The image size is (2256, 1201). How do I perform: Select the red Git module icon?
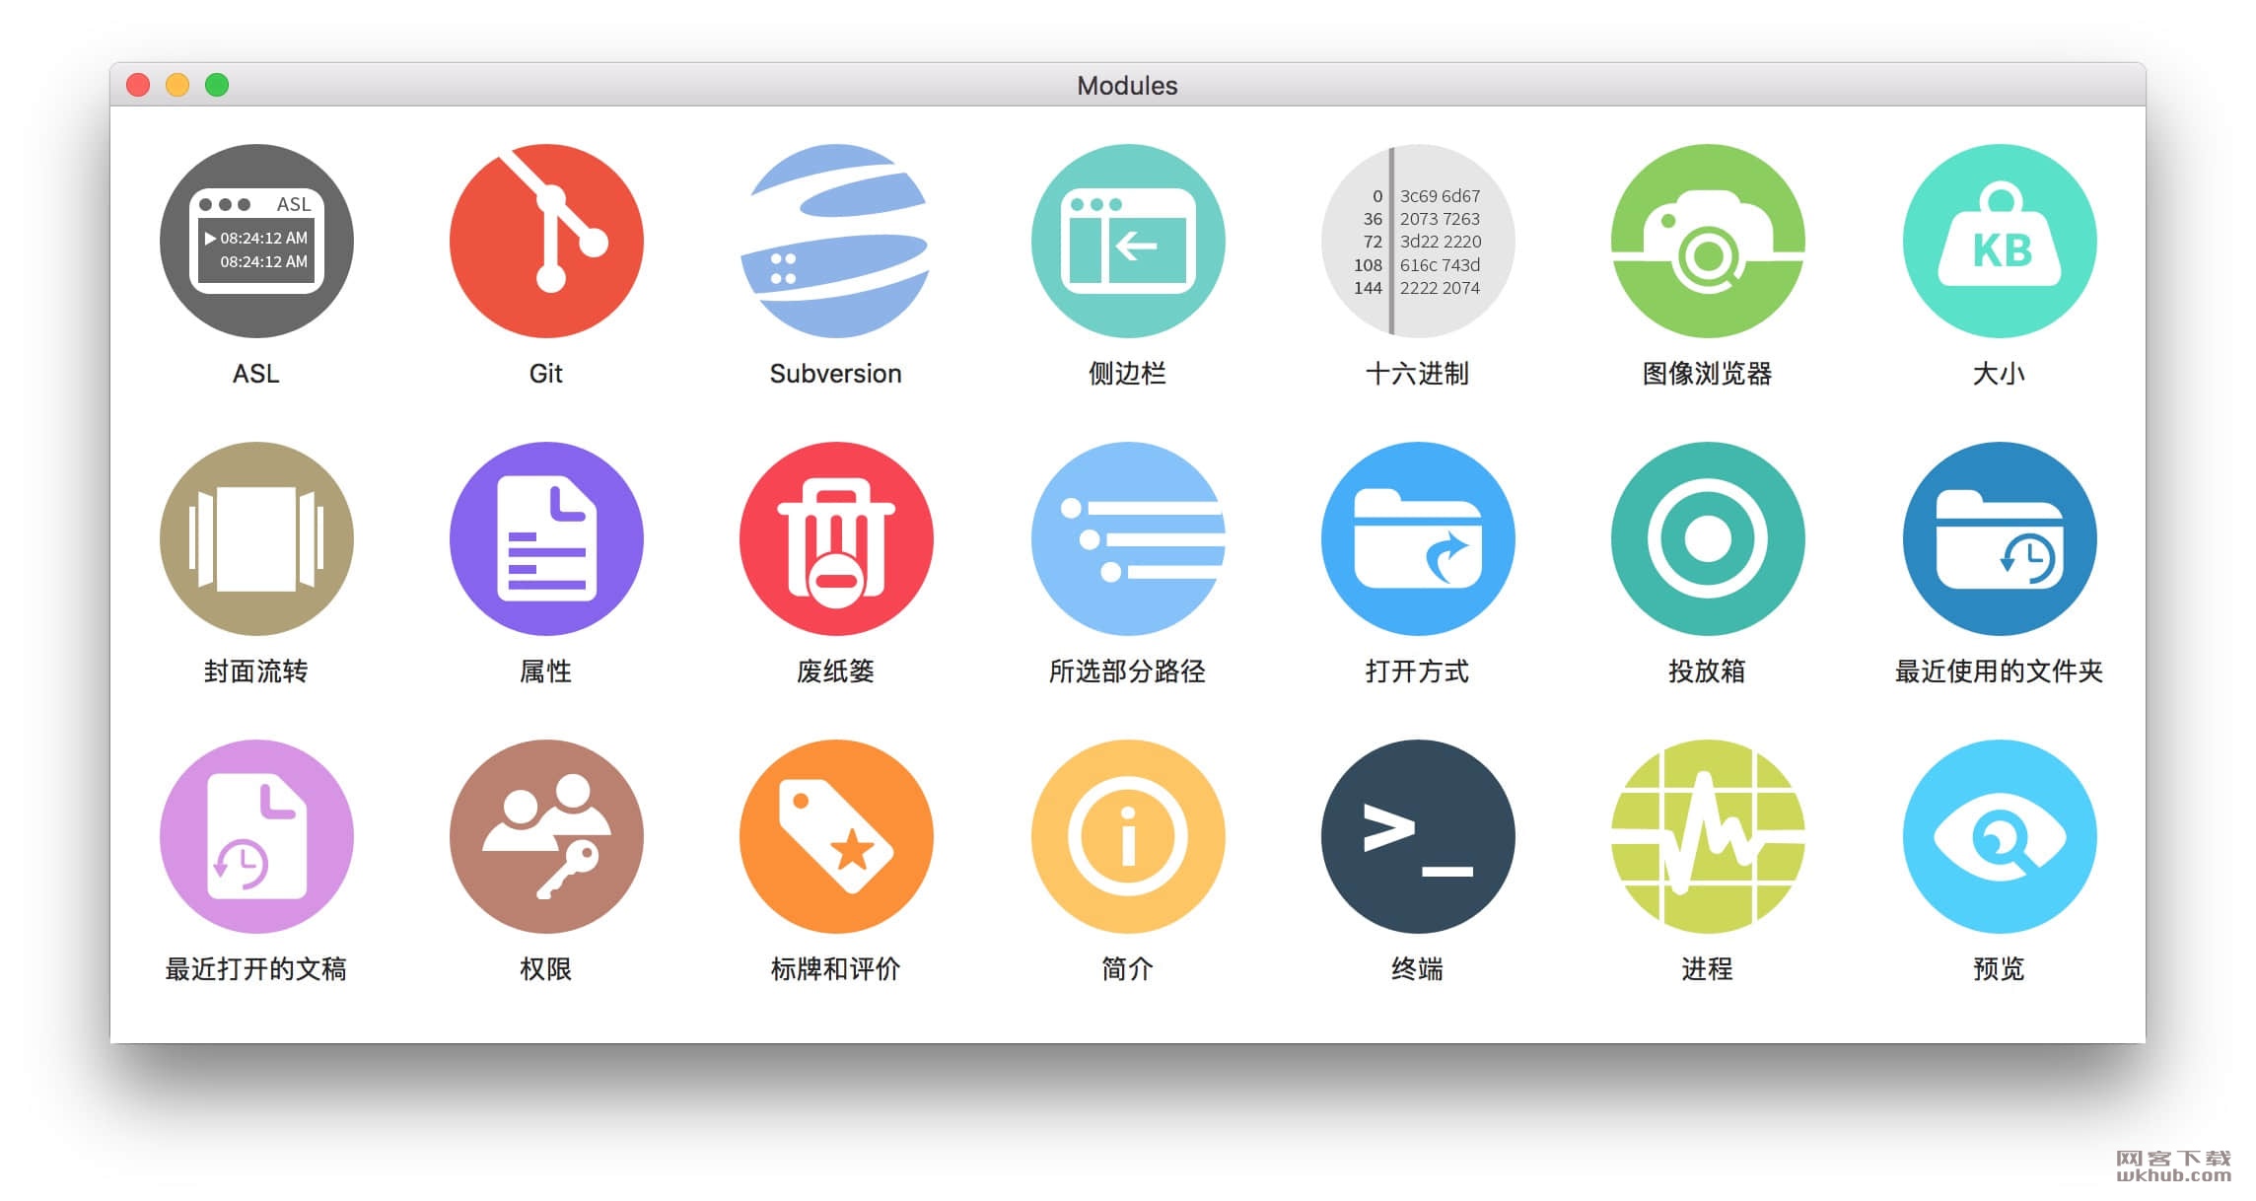[x=546, y=242]
